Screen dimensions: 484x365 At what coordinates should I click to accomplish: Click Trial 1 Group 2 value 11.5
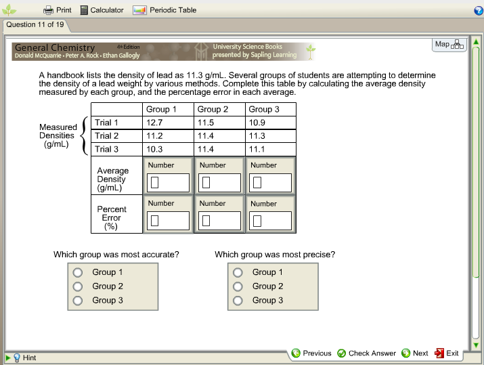coord(206,123)
